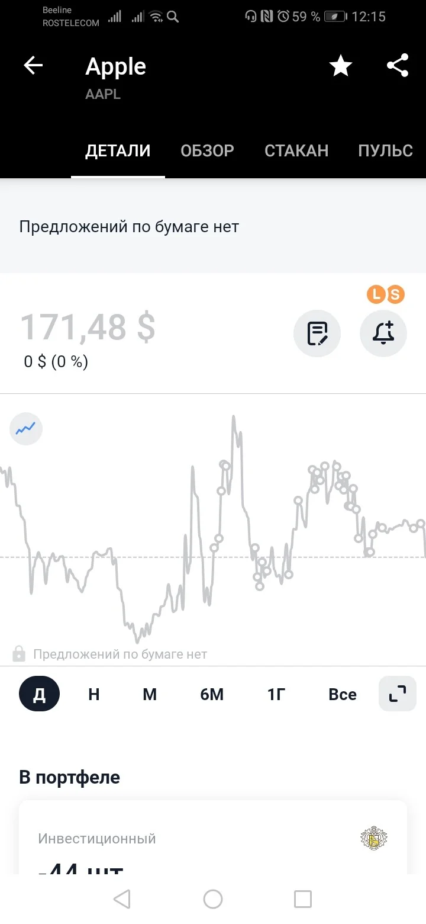426x924 pixels.
Task: Expand chart to fullscreen
Action: pyautogui.click(x=398, y=694)
